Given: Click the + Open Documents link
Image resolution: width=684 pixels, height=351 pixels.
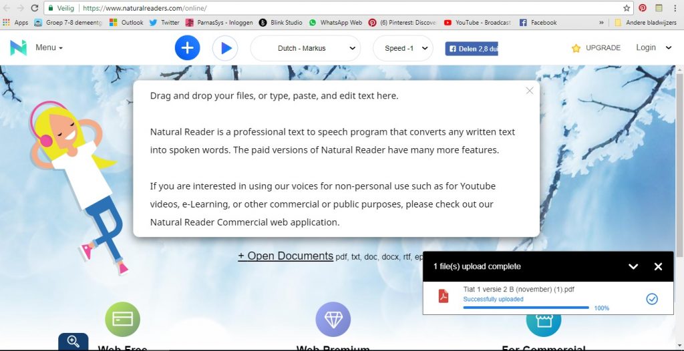Looking at the screenshot, I should point(285,256).
